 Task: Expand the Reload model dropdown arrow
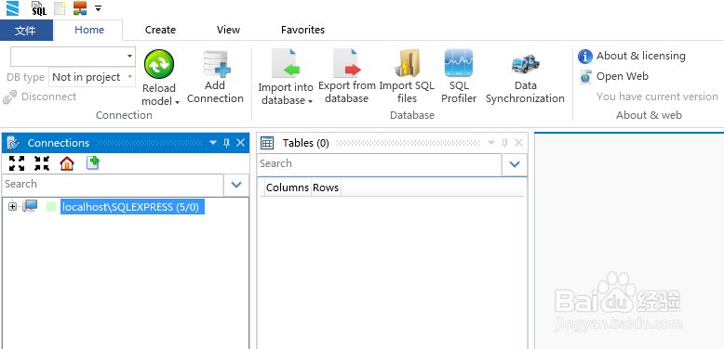coord(177,102)
